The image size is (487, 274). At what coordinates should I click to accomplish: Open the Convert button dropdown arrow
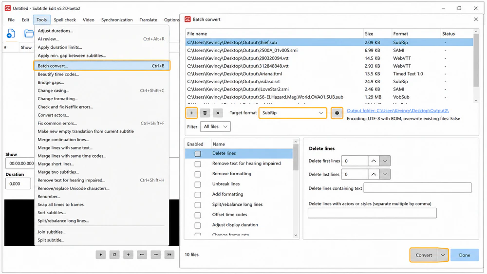(443, 255)
